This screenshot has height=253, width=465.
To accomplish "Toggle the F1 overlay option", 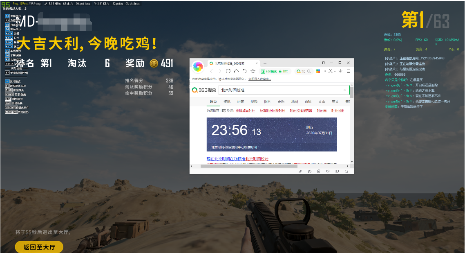I will 7,16.
